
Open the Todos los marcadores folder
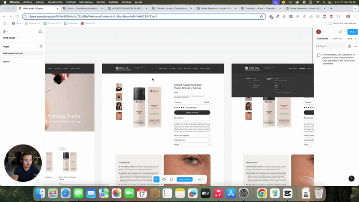click(342, 23)
